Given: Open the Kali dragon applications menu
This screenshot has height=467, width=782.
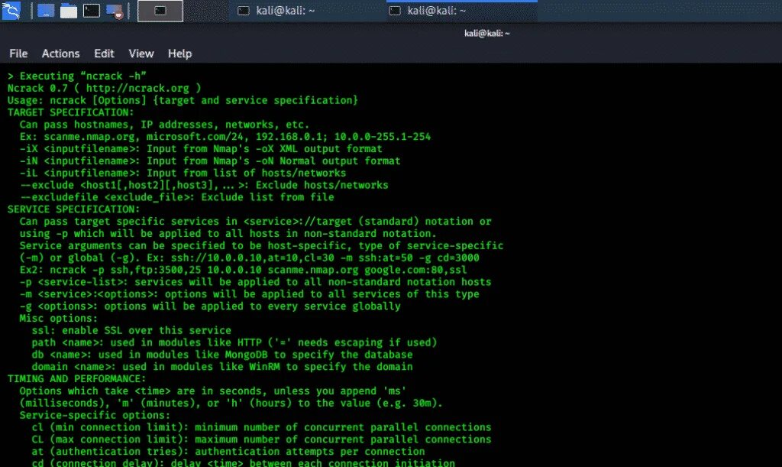Looking at the screenshot, I should (11, 11).
